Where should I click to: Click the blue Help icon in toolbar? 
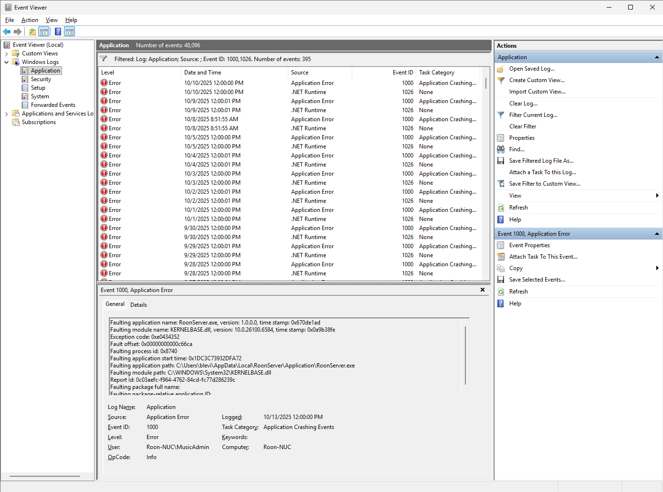[58, 32]
